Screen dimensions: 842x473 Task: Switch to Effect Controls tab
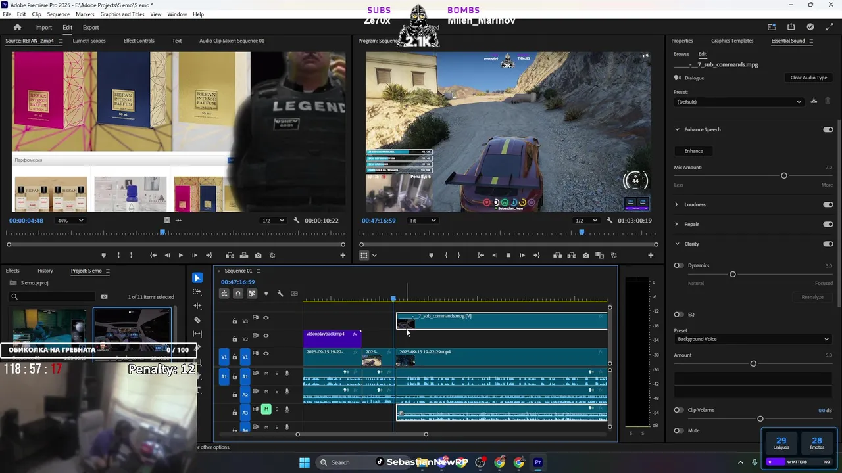point(139,41)
